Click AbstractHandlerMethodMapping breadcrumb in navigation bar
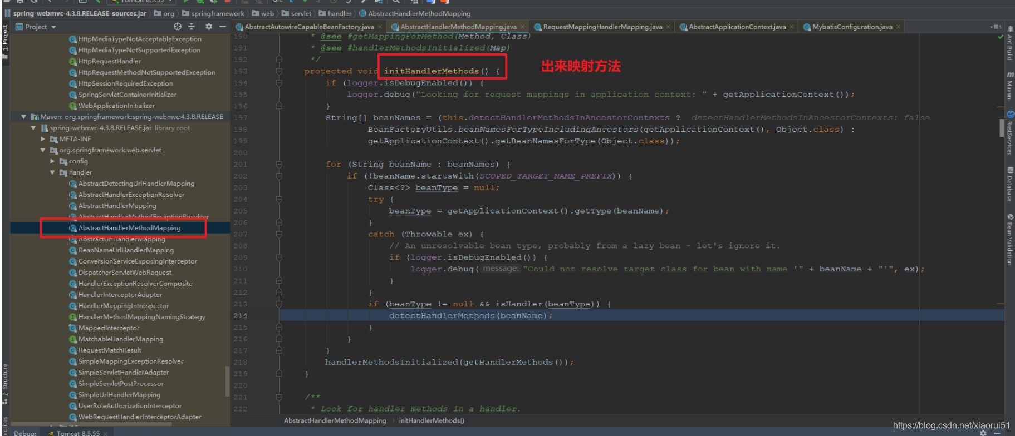Image resolution: width=1015 pixels, height=436 pixels. [415, 13]
